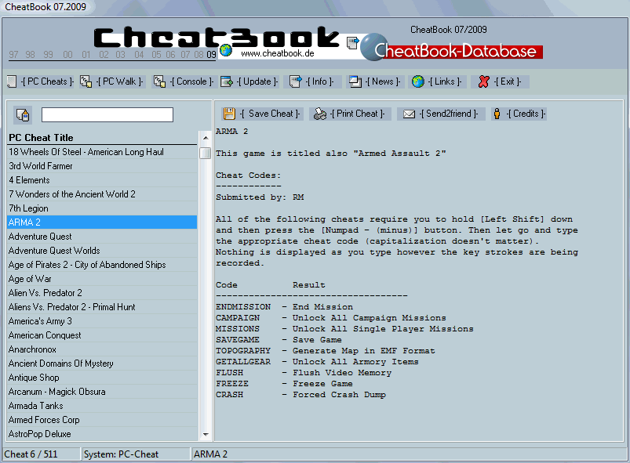Viewport: 630px width, 463px height.
Task: Click the scroll up arrow of the cheat list
Action: (x=206, y=138)
